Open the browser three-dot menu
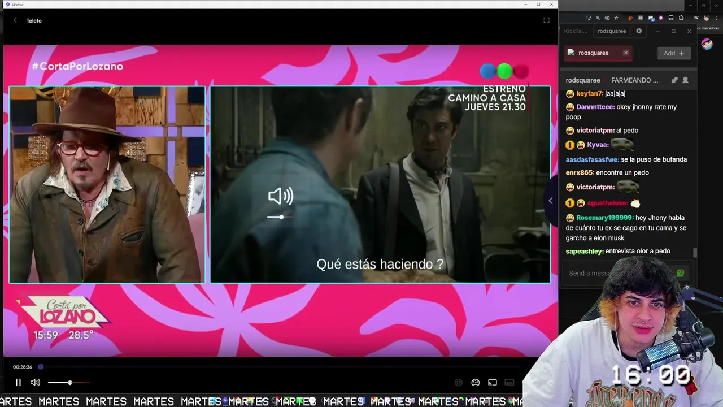Image resolution: width=723 pixels, height=407 pixels. (x=717, y=18)
